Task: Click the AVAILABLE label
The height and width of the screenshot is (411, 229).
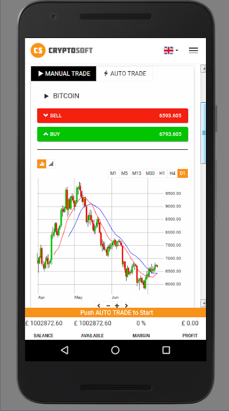Action: point(92,336)
